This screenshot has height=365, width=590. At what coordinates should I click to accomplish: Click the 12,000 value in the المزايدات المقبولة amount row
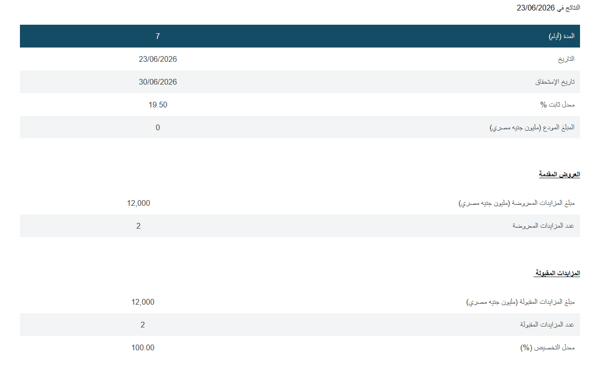(x=143, y=302)
